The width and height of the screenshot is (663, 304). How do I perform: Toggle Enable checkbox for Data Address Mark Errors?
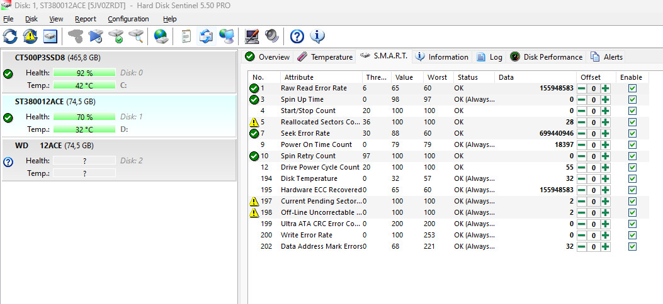[x=632, y=247]
